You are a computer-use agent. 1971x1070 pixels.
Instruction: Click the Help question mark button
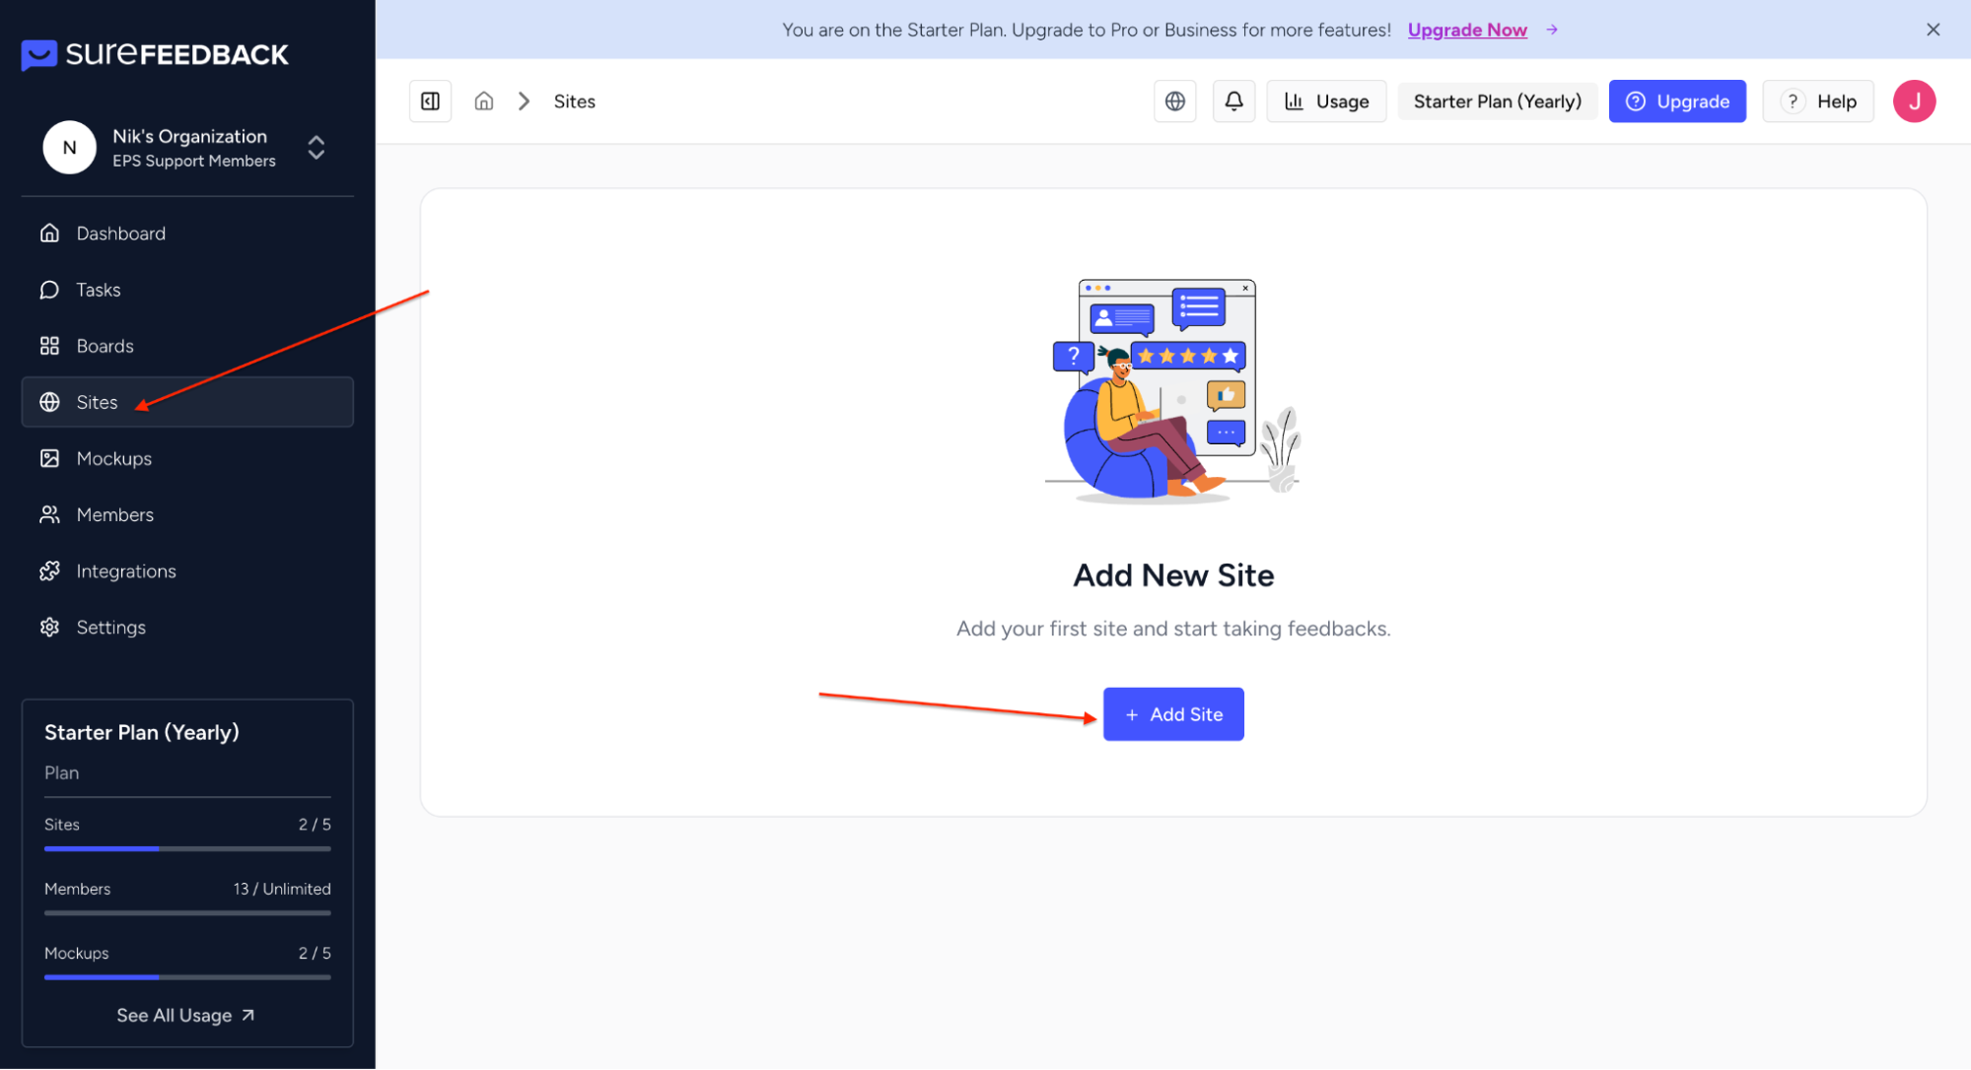click(x=1817, y=101)
